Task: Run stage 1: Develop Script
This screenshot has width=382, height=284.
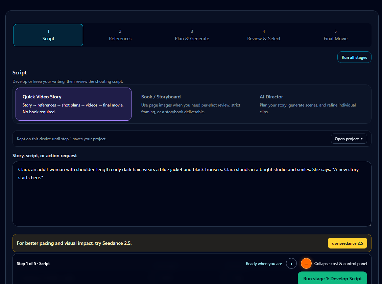Action: pos(332,278)
